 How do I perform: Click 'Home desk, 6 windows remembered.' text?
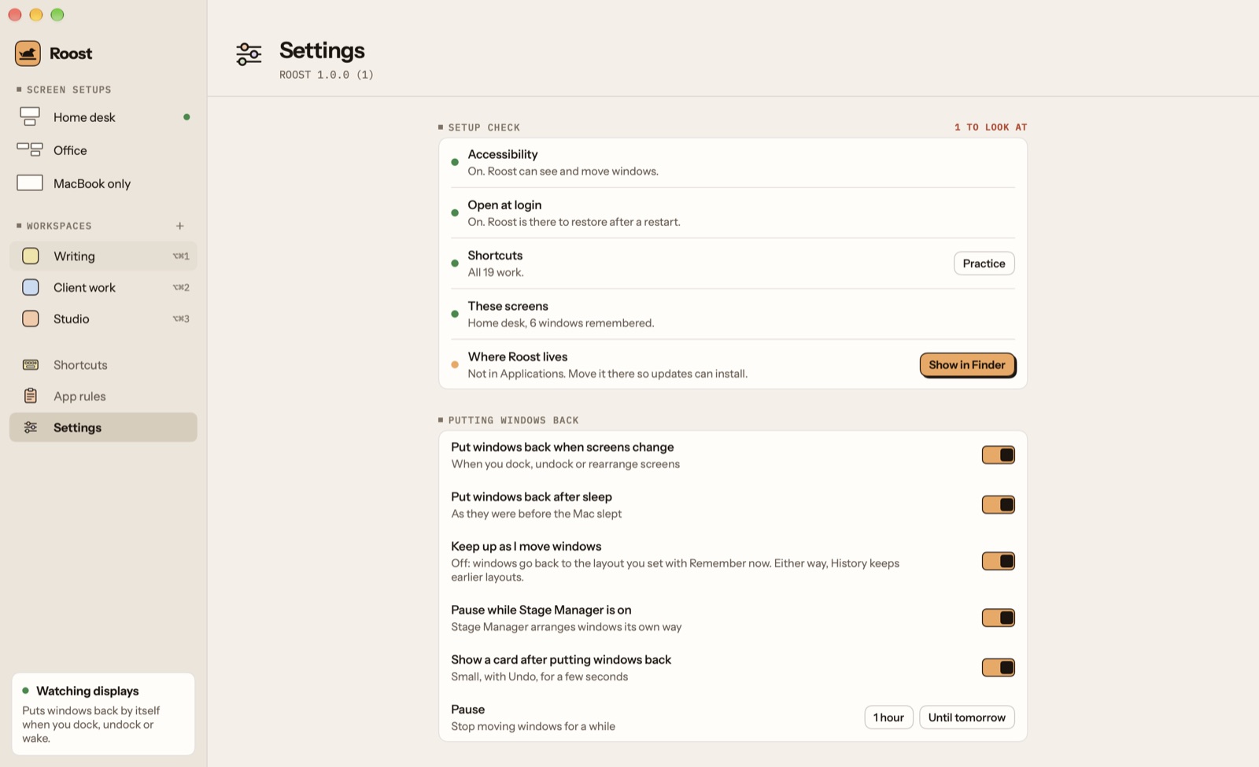click(561, 323)
